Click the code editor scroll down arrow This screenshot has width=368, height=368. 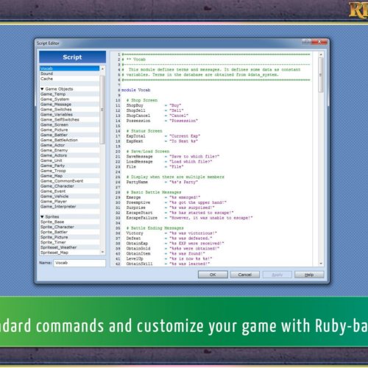pyautogui.click(x=321, y=263)
